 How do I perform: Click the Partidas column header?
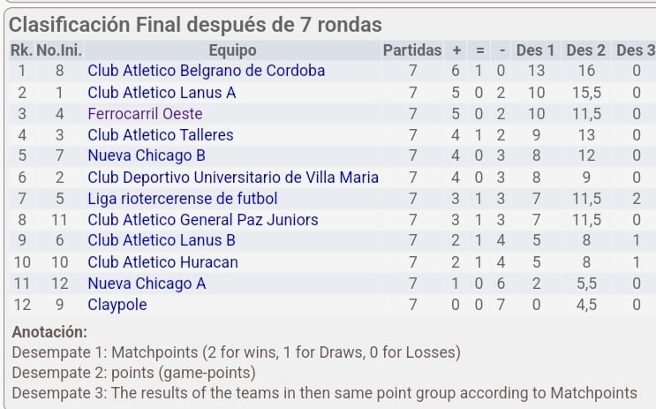pyautogui.click(x=411, y=50)
